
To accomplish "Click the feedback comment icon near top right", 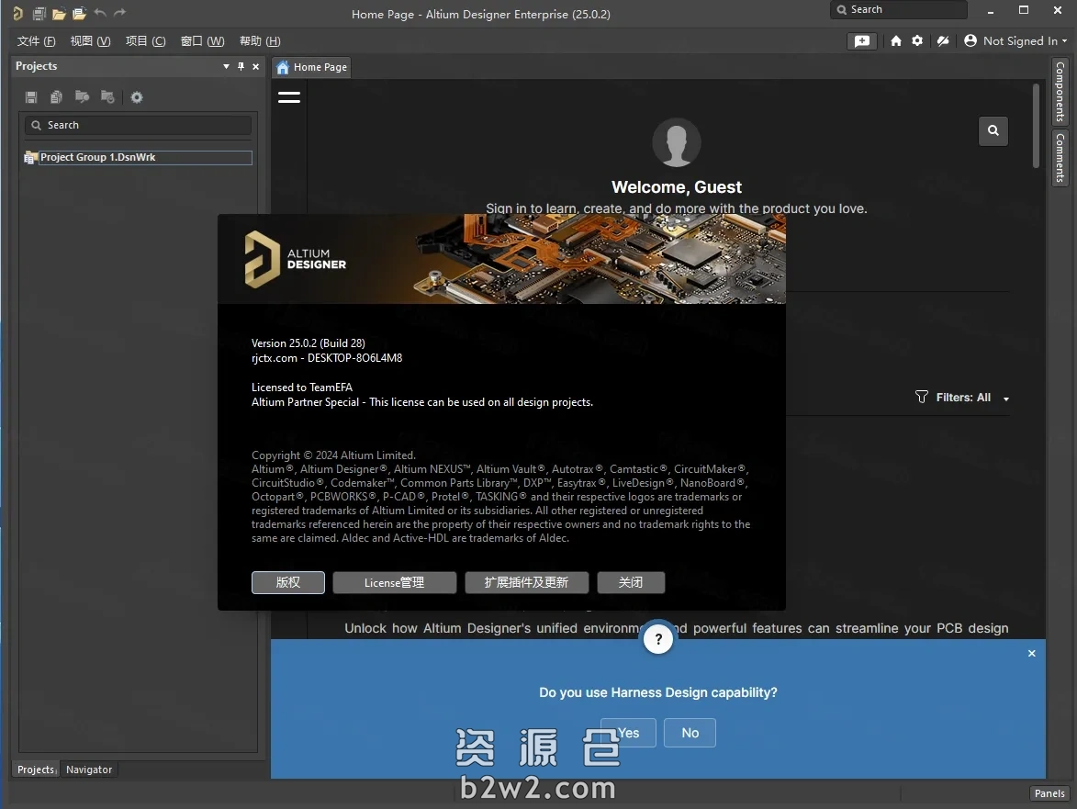I will click(861, 40).
